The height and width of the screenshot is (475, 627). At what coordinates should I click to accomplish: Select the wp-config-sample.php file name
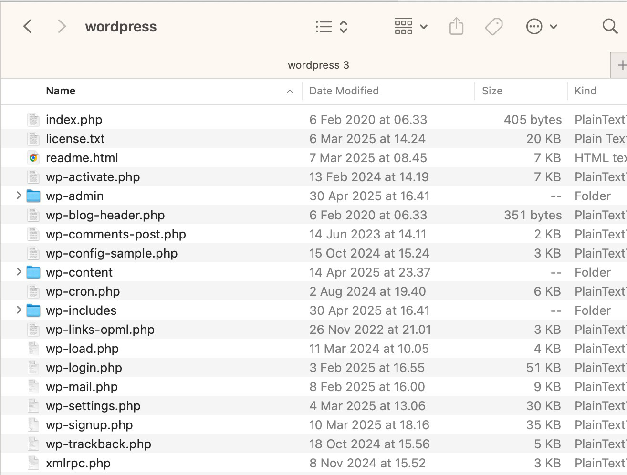click(x=112, y=253)
